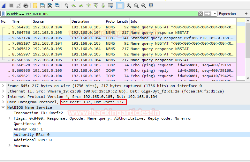Screen dimensions: 250x162
Task: Select the ICMP echo reply at 8.660930
Action: 118,70
